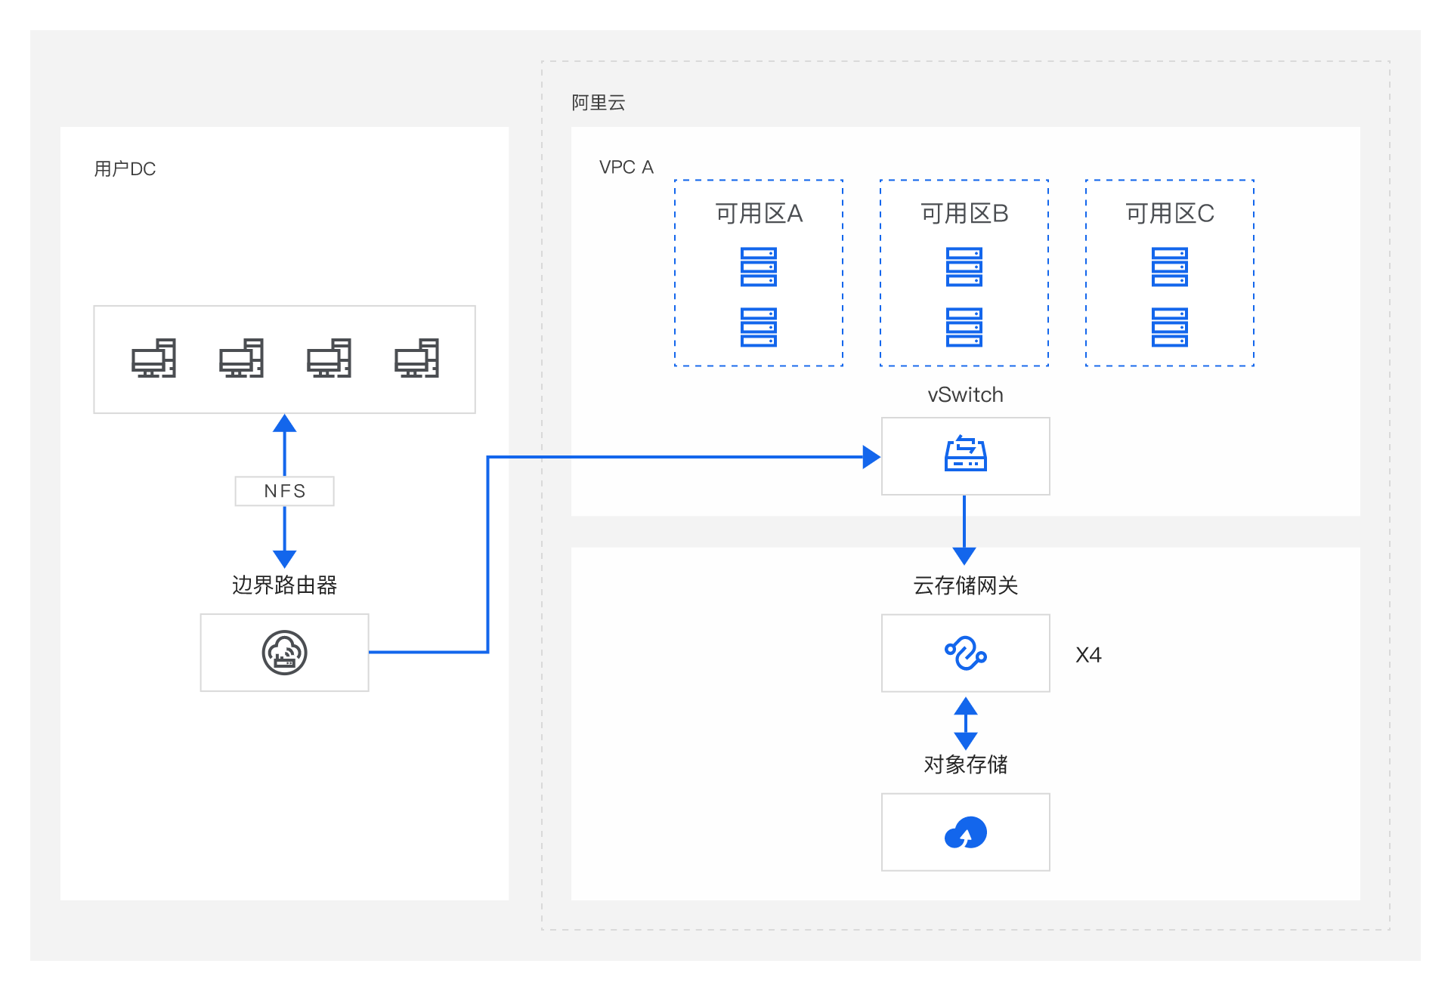Click the NFS label box
1451x991 pixels.
[284, 491]
